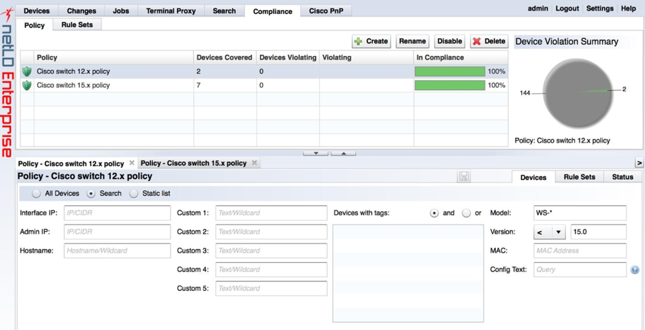
Task: Collapse the top pane with down arrow
Action: pos(316,153)
